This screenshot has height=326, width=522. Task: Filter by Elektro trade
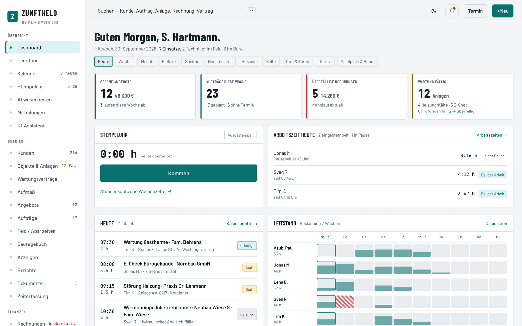(169, 62)
